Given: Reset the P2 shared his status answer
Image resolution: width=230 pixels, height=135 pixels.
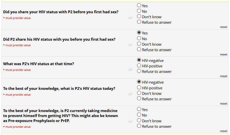Looking at the screenshot, I should (223, 54).
